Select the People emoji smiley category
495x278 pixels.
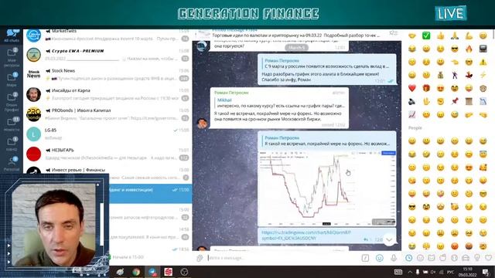[420, 258]
